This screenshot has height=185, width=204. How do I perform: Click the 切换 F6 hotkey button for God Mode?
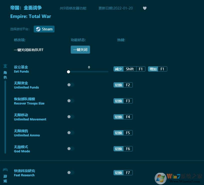tap(123, 149)
